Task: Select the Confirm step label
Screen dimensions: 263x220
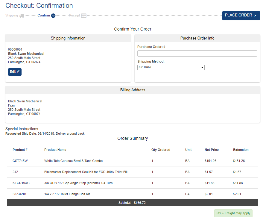Action: coord(44,16)
